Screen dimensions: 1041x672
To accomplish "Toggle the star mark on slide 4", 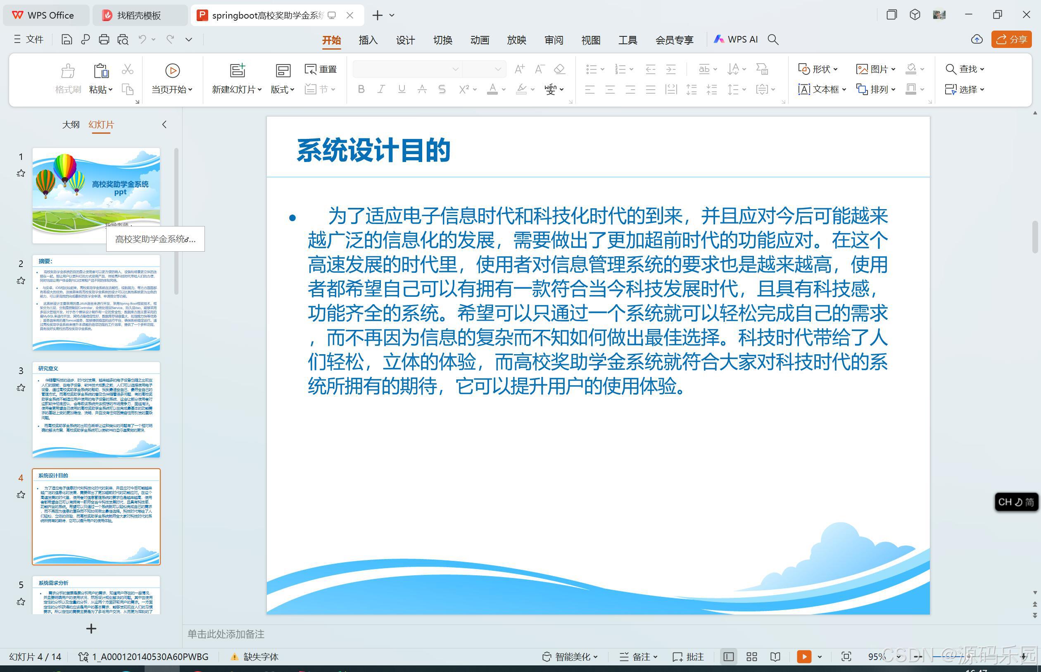I will (x=21, y=494).
